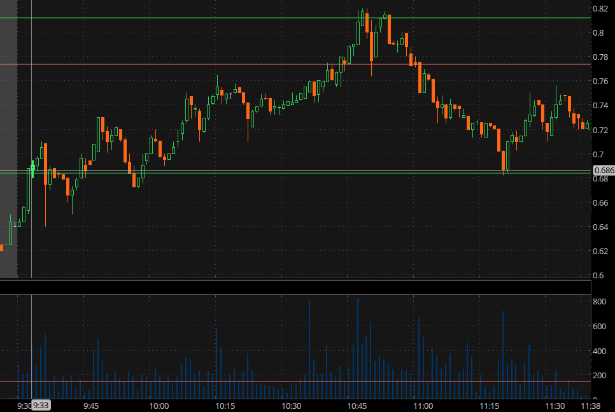This screenshot has height=412, width=615.
Task: Click the 10:30 time axis label
Action: pyautogui.click(x=292, y=406)
